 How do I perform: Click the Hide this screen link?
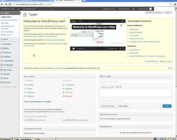[166, 61]
